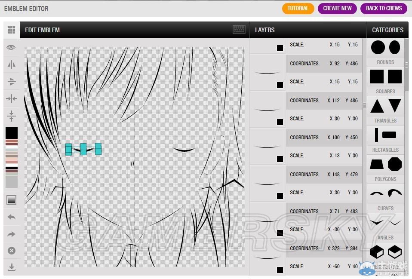Redo the last undone action
412x279 pixels.
(12, 234)
